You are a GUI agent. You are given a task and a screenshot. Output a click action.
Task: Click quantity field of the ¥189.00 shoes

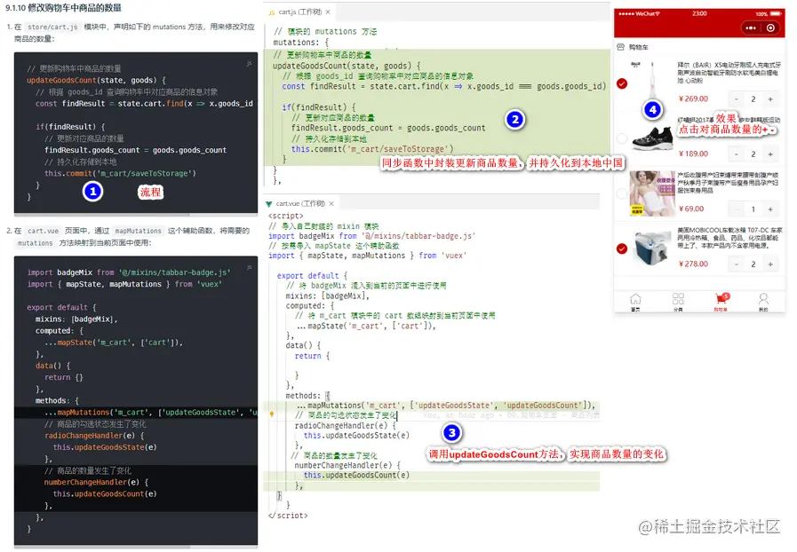click(x=753, y=154)
